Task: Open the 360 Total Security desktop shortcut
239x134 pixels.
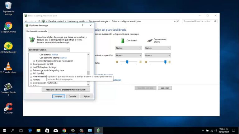Action: click(8, 47)
